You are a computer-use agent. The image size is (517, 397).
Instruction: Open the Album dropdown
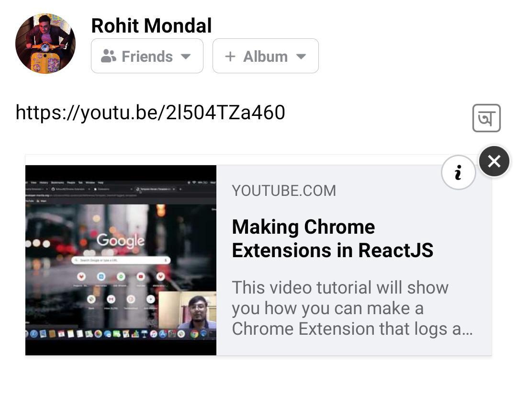265,56
